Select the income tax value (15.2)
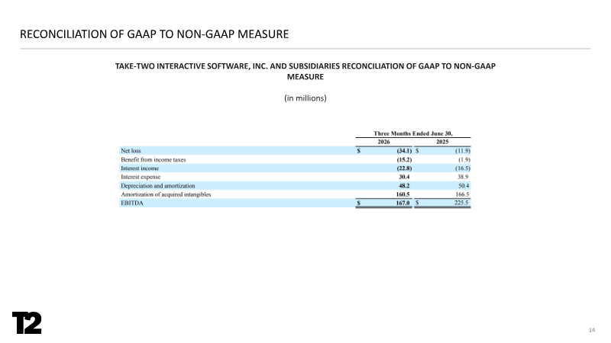The height and width of the screenshot is (343, 611). 404,159
